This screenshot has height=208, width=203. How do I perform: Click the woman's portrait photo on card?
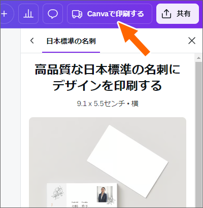tap(105, 194)
